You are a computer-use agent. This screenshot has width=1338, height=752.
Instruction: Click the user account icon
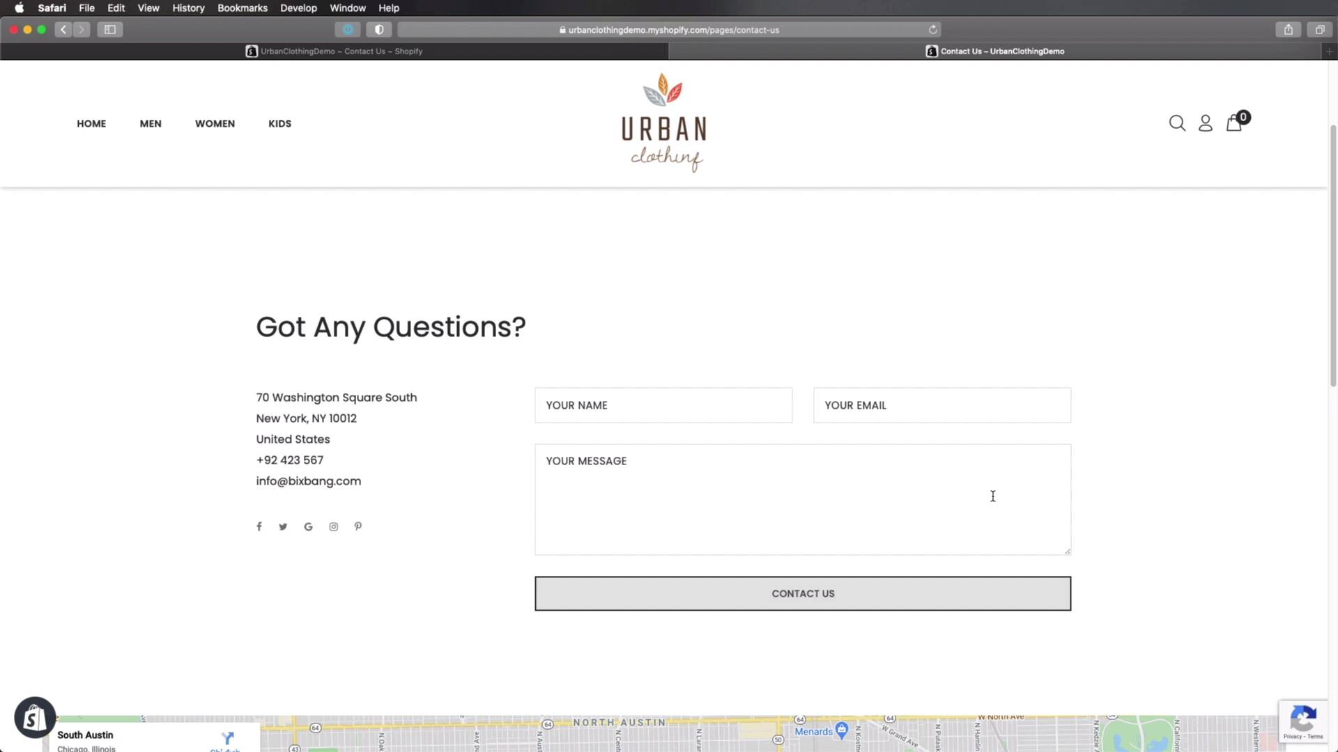[1206, 123]
